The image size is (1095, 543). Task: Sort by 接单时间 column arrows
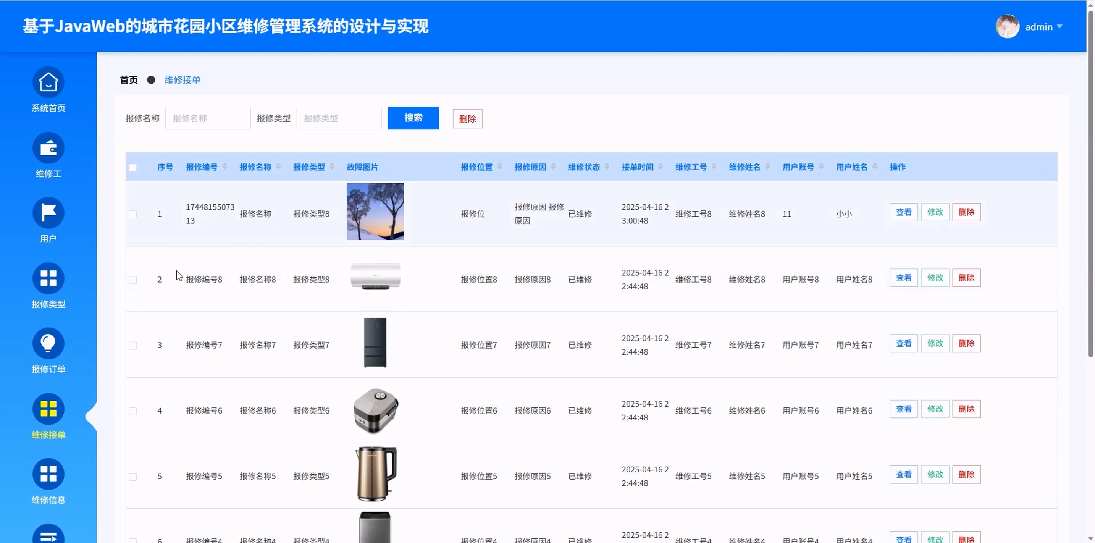point(660,167)
